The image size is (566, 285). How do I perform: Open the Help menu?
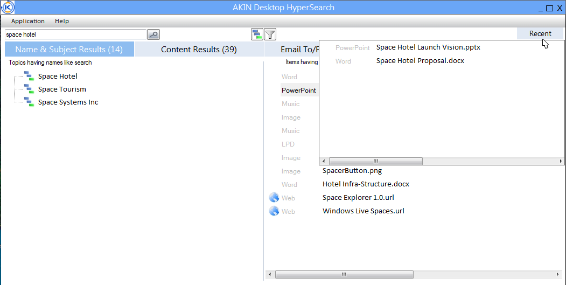pyautogui.click(x=62, y=21)
